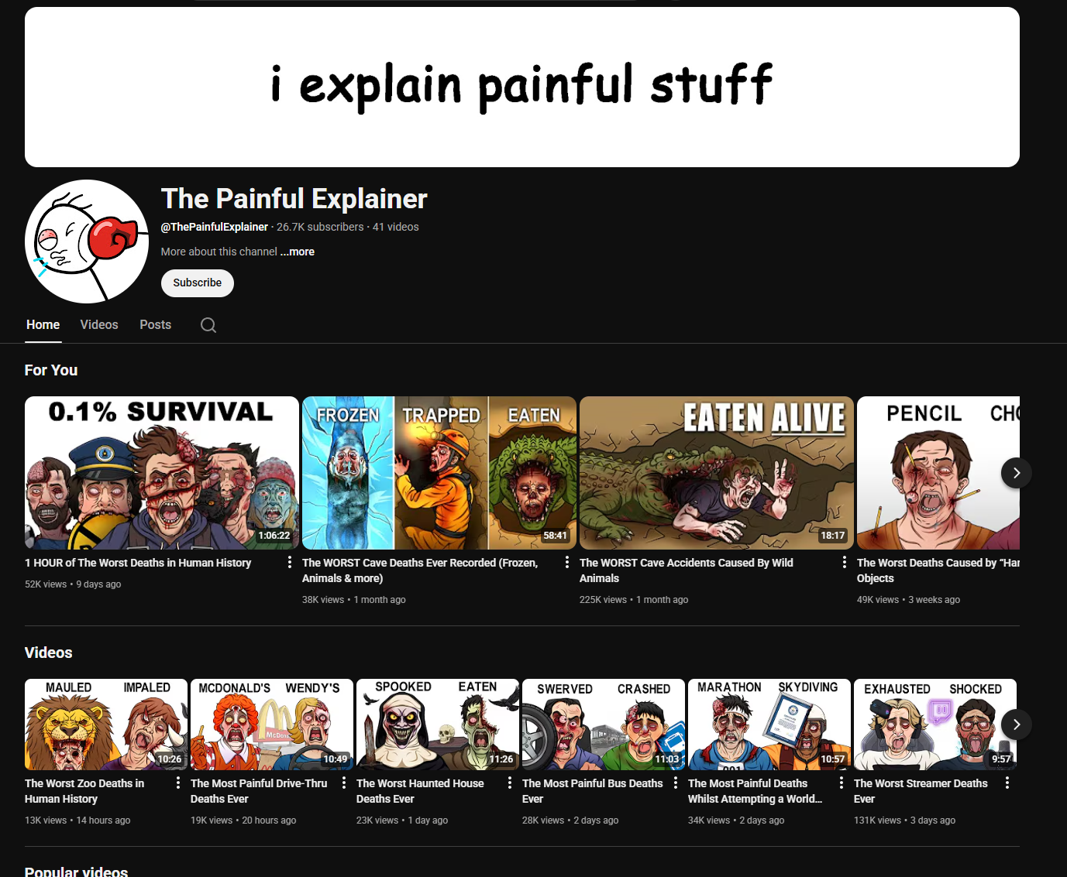Open options menu for Haunted House Deaths video
The width and height of the screenshot is (1067, 877).
coord(510,783)
